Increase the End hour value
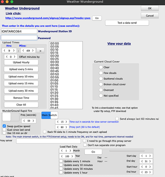Screen dimensions: 165x177 pyautogui.click(x=150, y=172)
